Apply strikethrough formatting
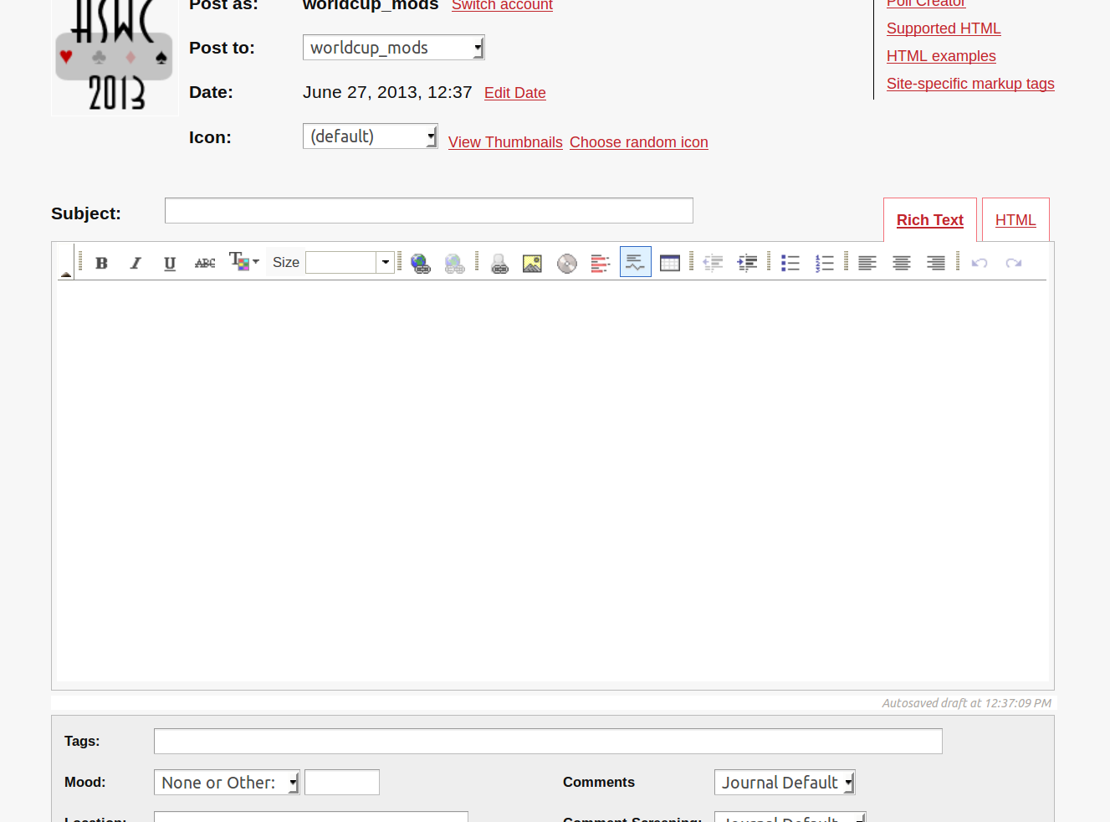This screenshot has height=822, width=1110. coord(205,263)
